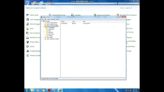This screenshot has height=92, width=164.
Task: Open Windows Explorer from the taskbar
Action: coord(32,90)
